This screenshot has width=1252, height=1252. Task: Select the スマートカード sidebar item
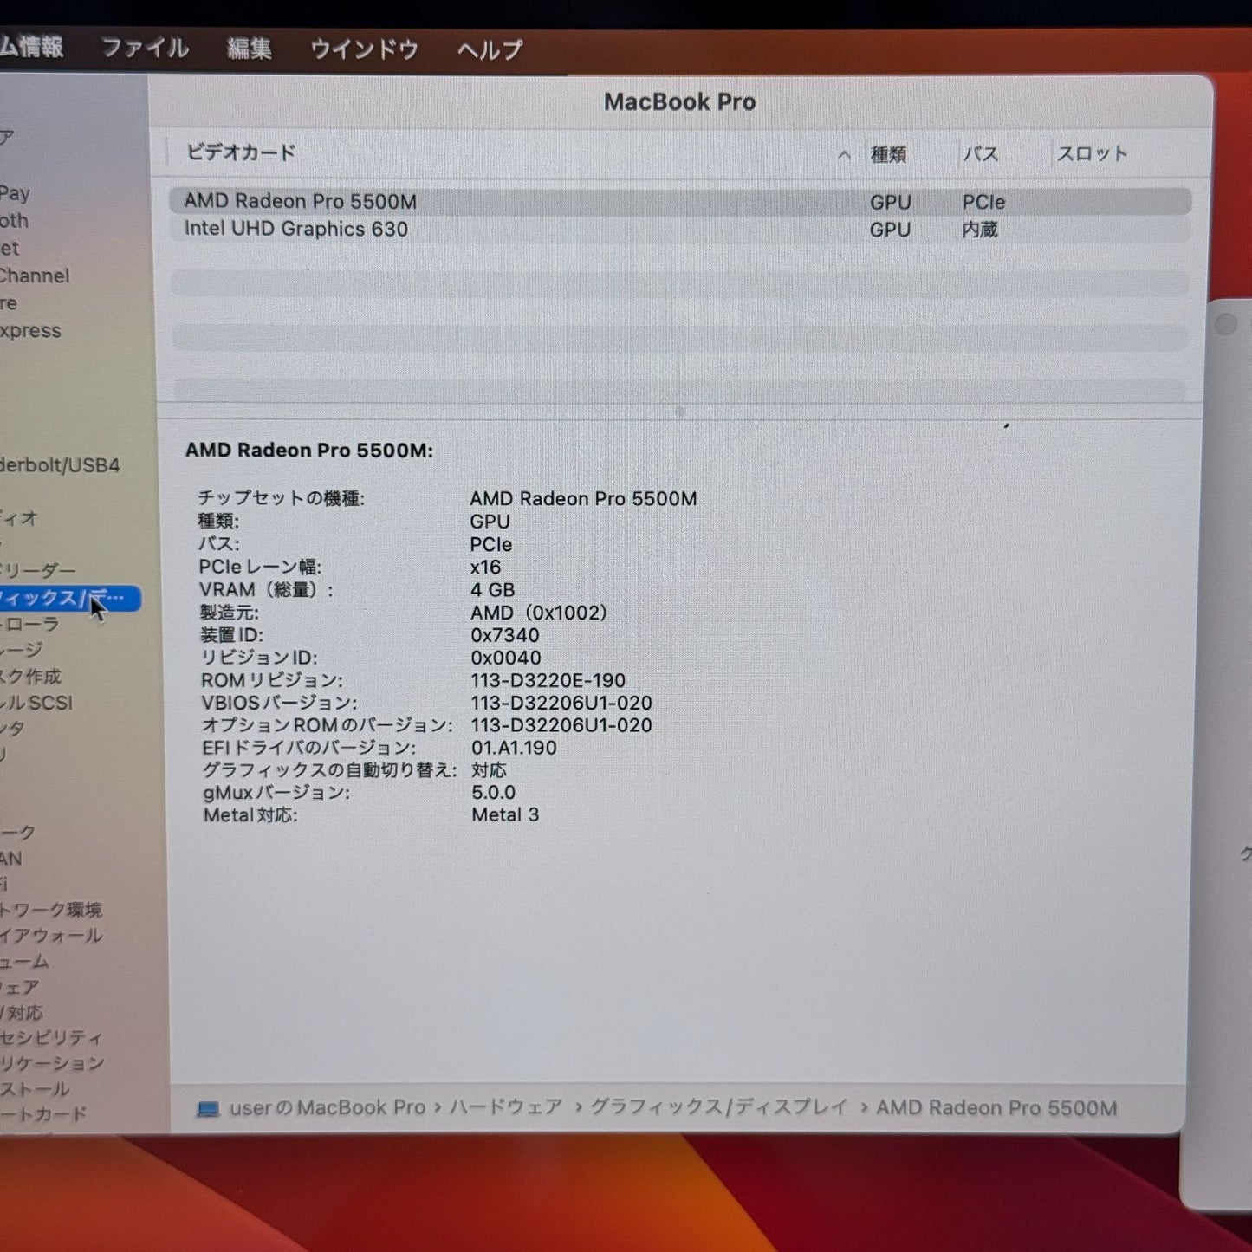click(44, 1114)
